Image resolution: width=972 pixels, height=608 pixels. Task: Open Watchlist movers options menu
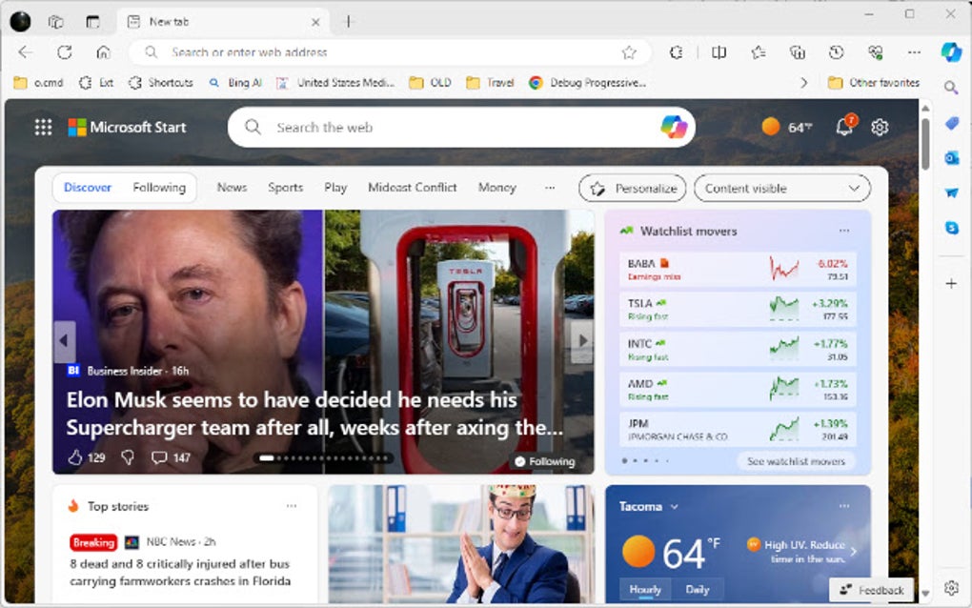click(844, 231)
